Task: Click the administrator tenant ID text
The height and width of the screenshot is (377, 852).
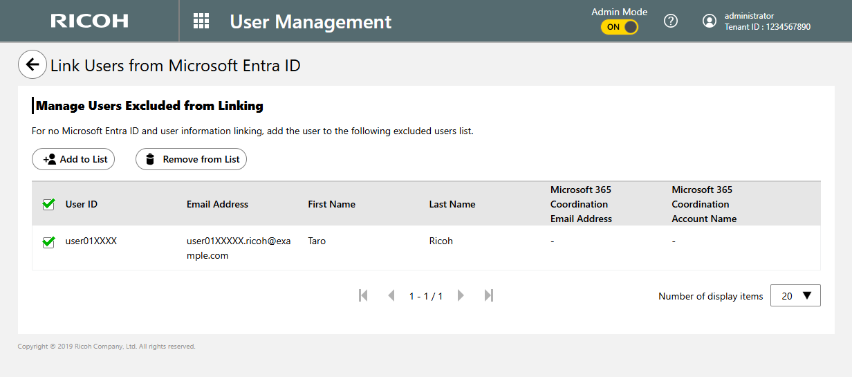Action: (767, 27)
